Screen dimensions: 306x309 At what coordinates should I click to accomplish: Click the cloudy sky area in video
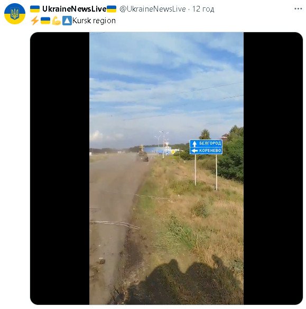tap(166, 83)
